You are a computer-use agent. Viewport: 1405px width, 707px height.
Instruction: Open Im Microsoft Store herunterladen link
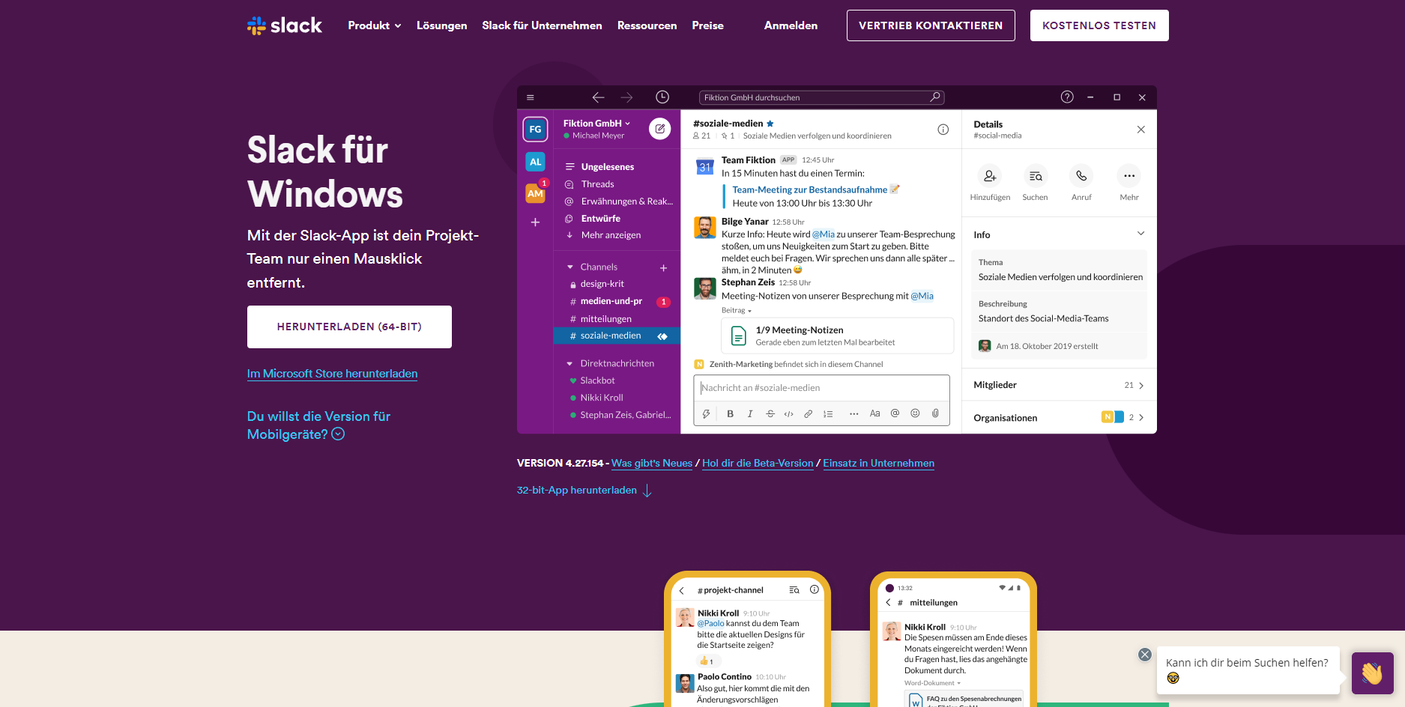[x=332, y=374]
